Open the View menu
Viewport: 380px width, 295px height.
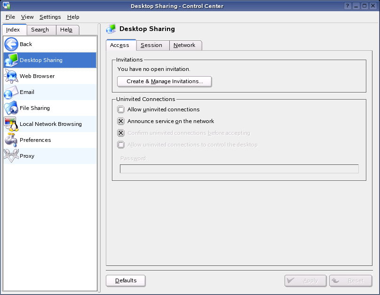(27, 17)
